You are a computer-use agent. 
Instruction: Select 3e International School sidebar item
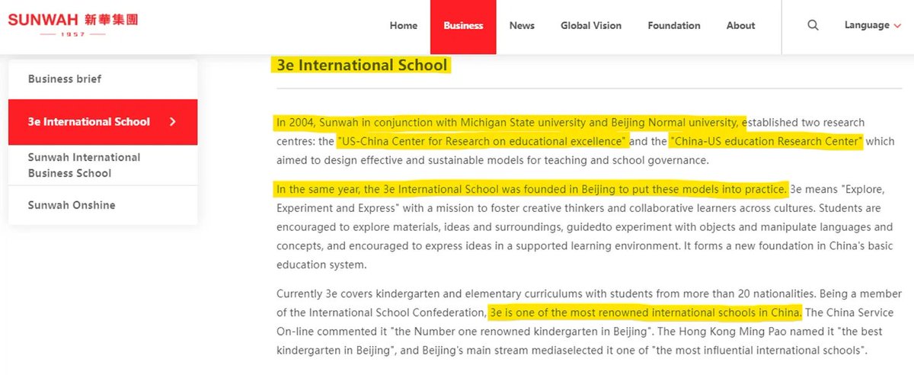89,122
